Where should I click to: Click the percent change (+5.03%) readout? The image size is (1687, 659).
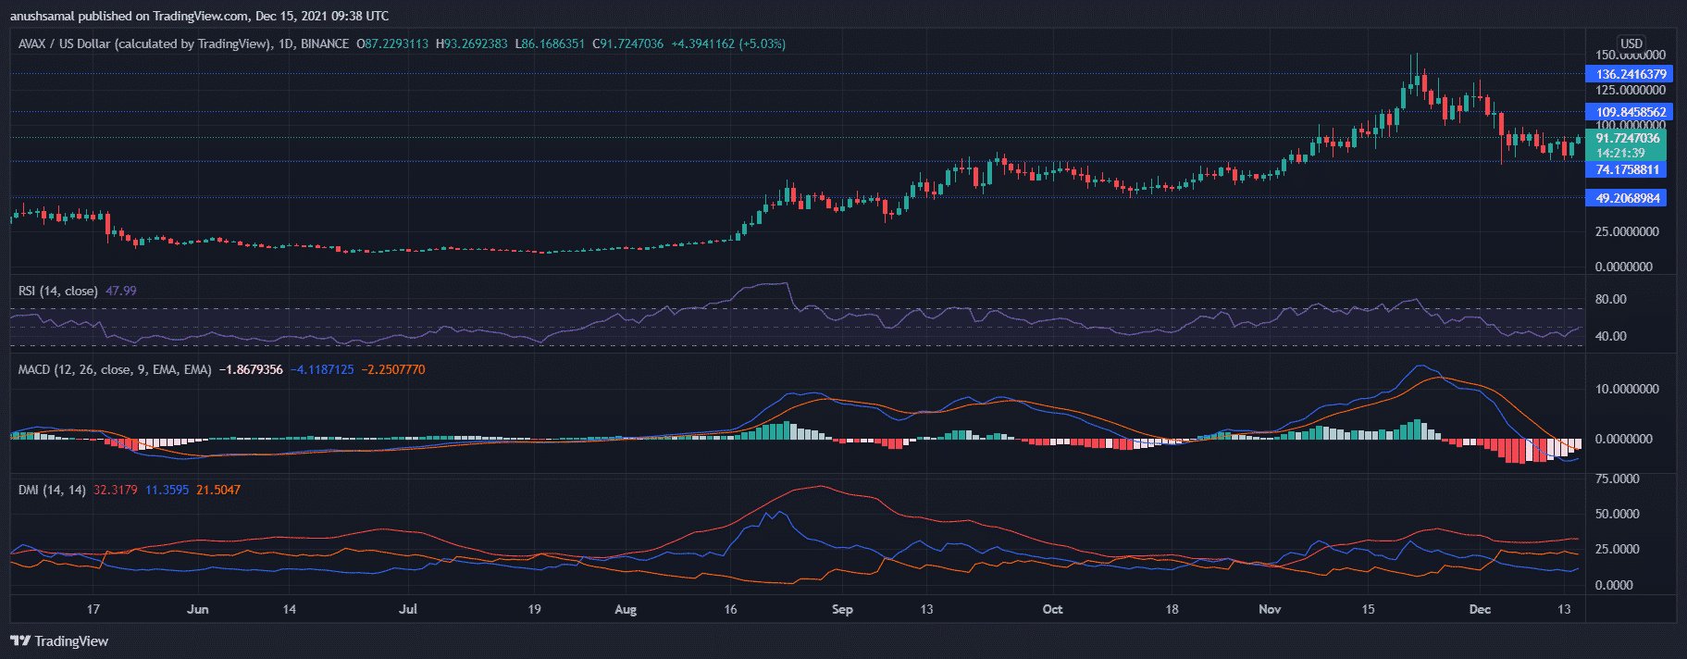[762, 44]
